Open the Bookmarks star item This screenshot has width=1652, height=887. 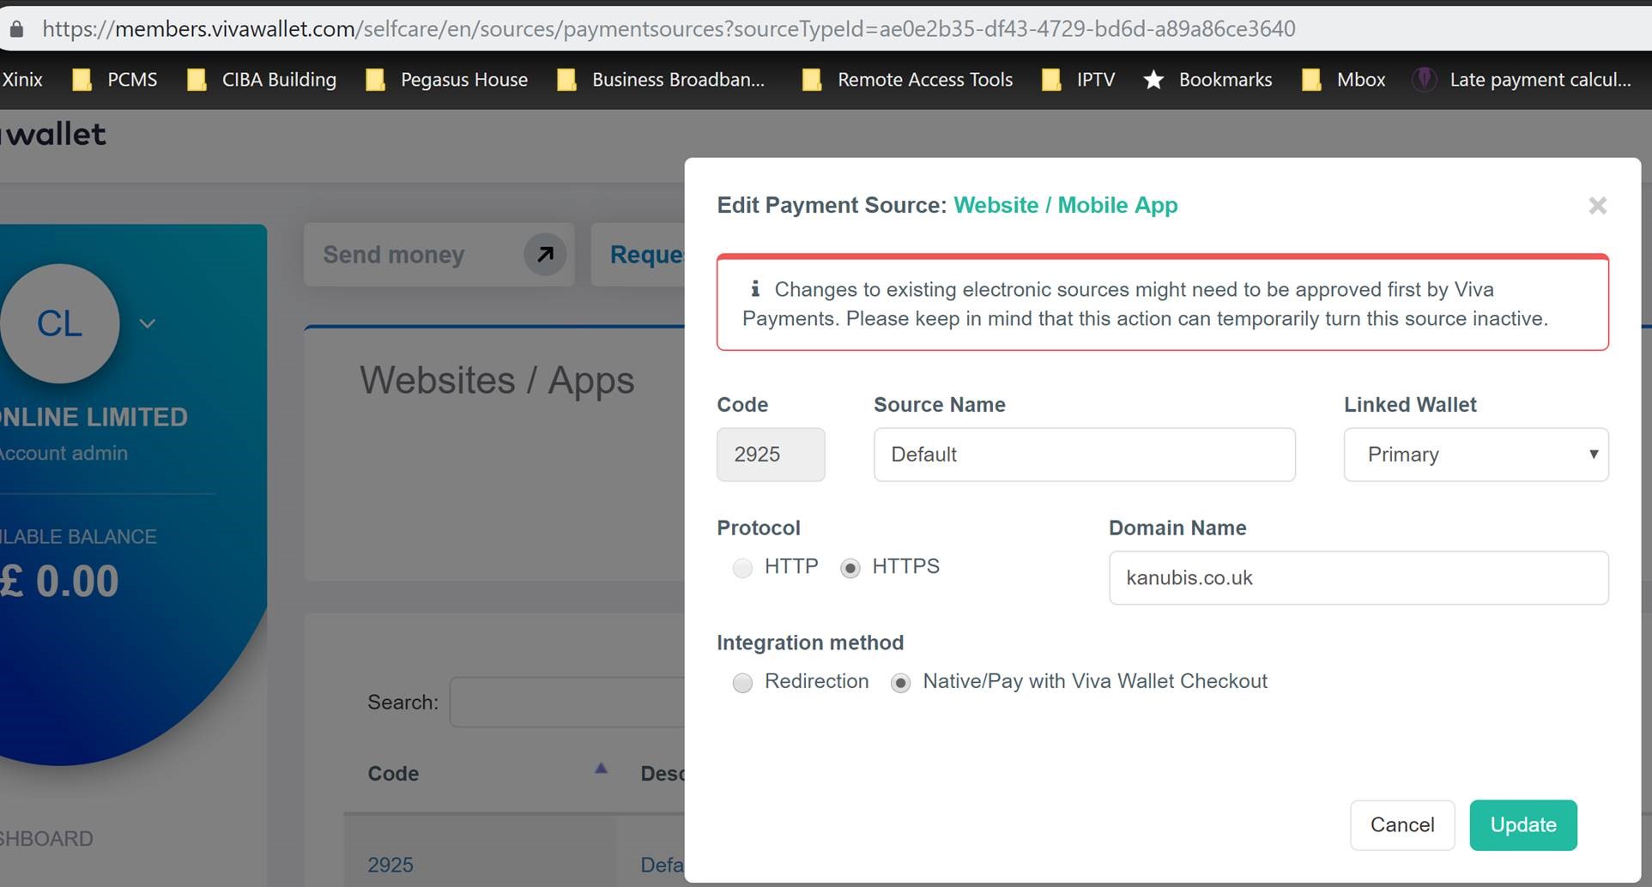[x=1207, y=79]
